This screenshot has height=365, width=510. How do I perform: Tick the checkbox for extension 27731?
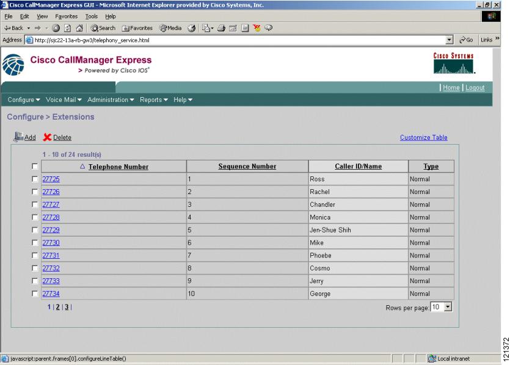click(x=35, y=256)
